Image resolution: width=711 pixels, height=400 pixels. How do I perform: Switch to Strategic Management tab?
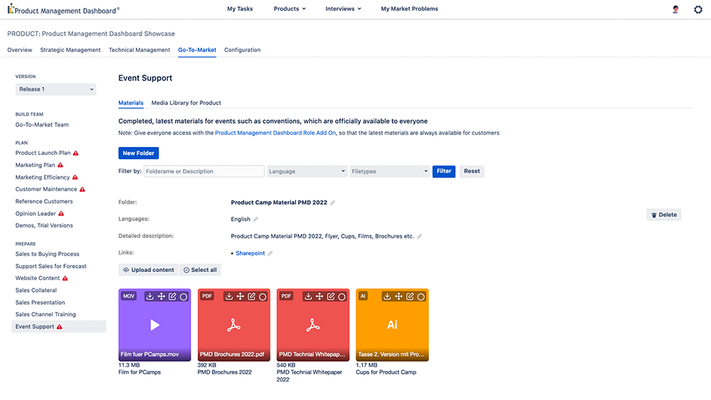coord(70,50)
